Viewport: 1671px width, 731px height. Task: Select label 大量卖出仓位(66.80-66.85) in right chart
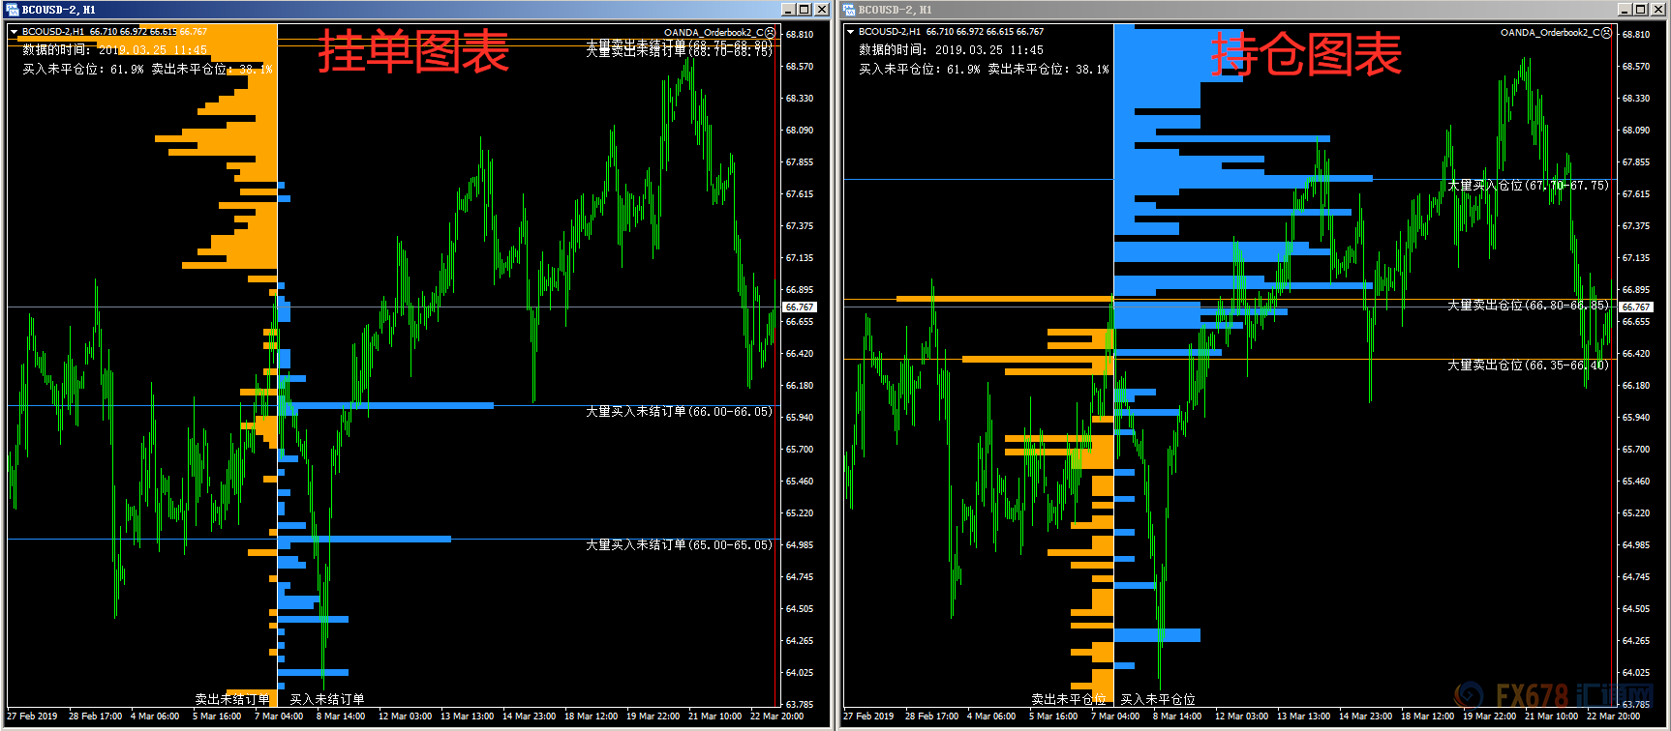click(x=1528, y=306)
